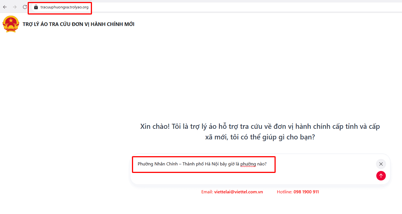The width and height of the screenshot is (402, 214).
Task: Click the blank address bar area beside the URL
Action: coord(246,7)
